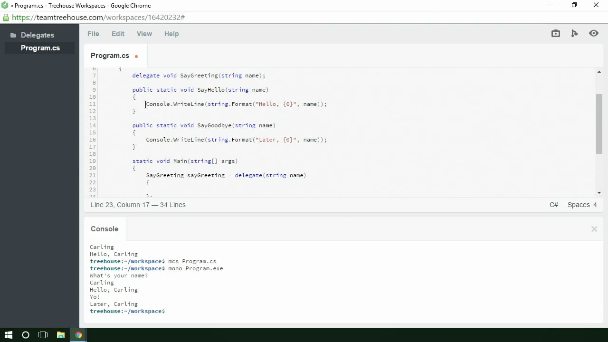Click the static void Main line

click(x=185, y=161)
